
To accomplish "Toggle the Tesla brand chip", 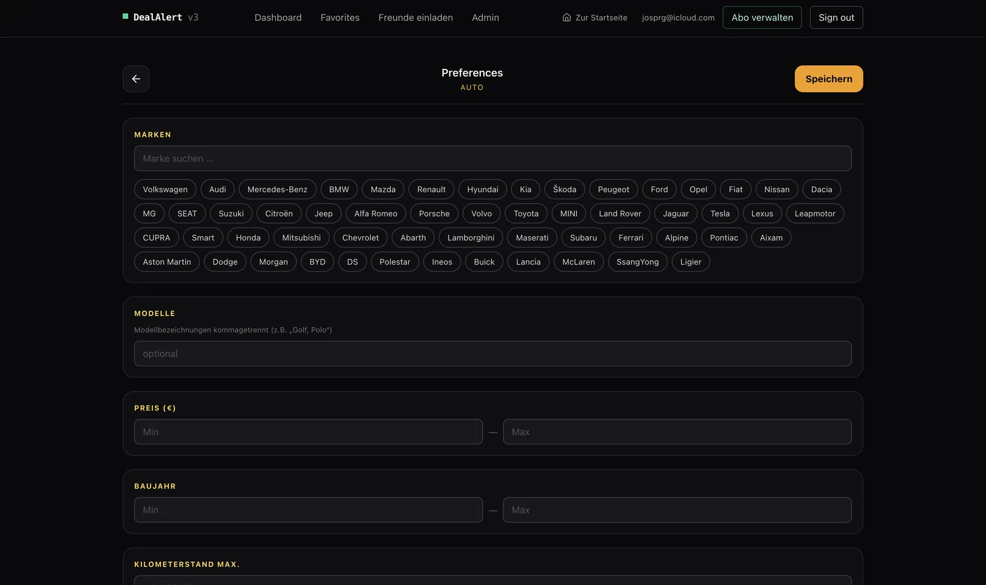I will (720, 214).
